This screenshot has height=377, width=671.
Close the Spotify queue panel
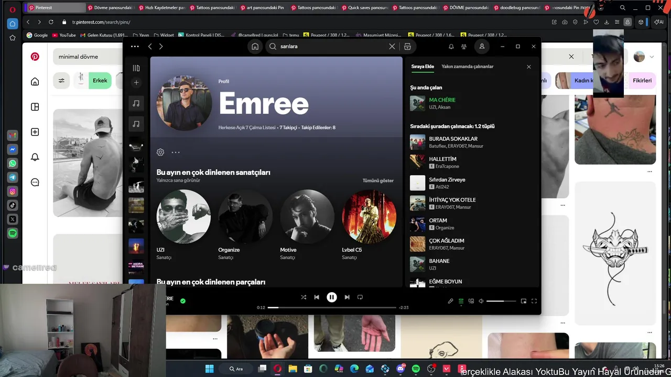pyautogui.click(x=528, y=67)
